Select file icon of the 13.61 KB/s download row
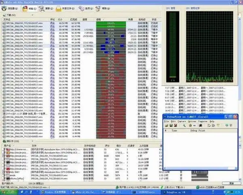243x195 pixels. tap(4, 43)
